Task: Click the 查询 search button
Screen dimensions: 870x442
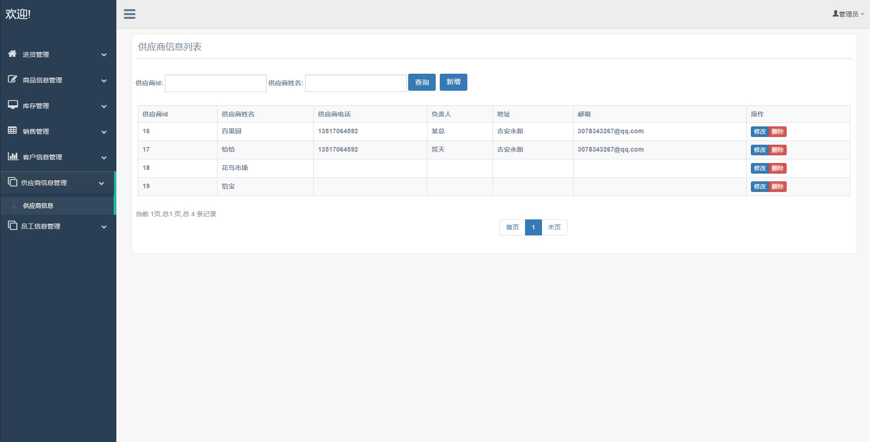Action: 421,82
